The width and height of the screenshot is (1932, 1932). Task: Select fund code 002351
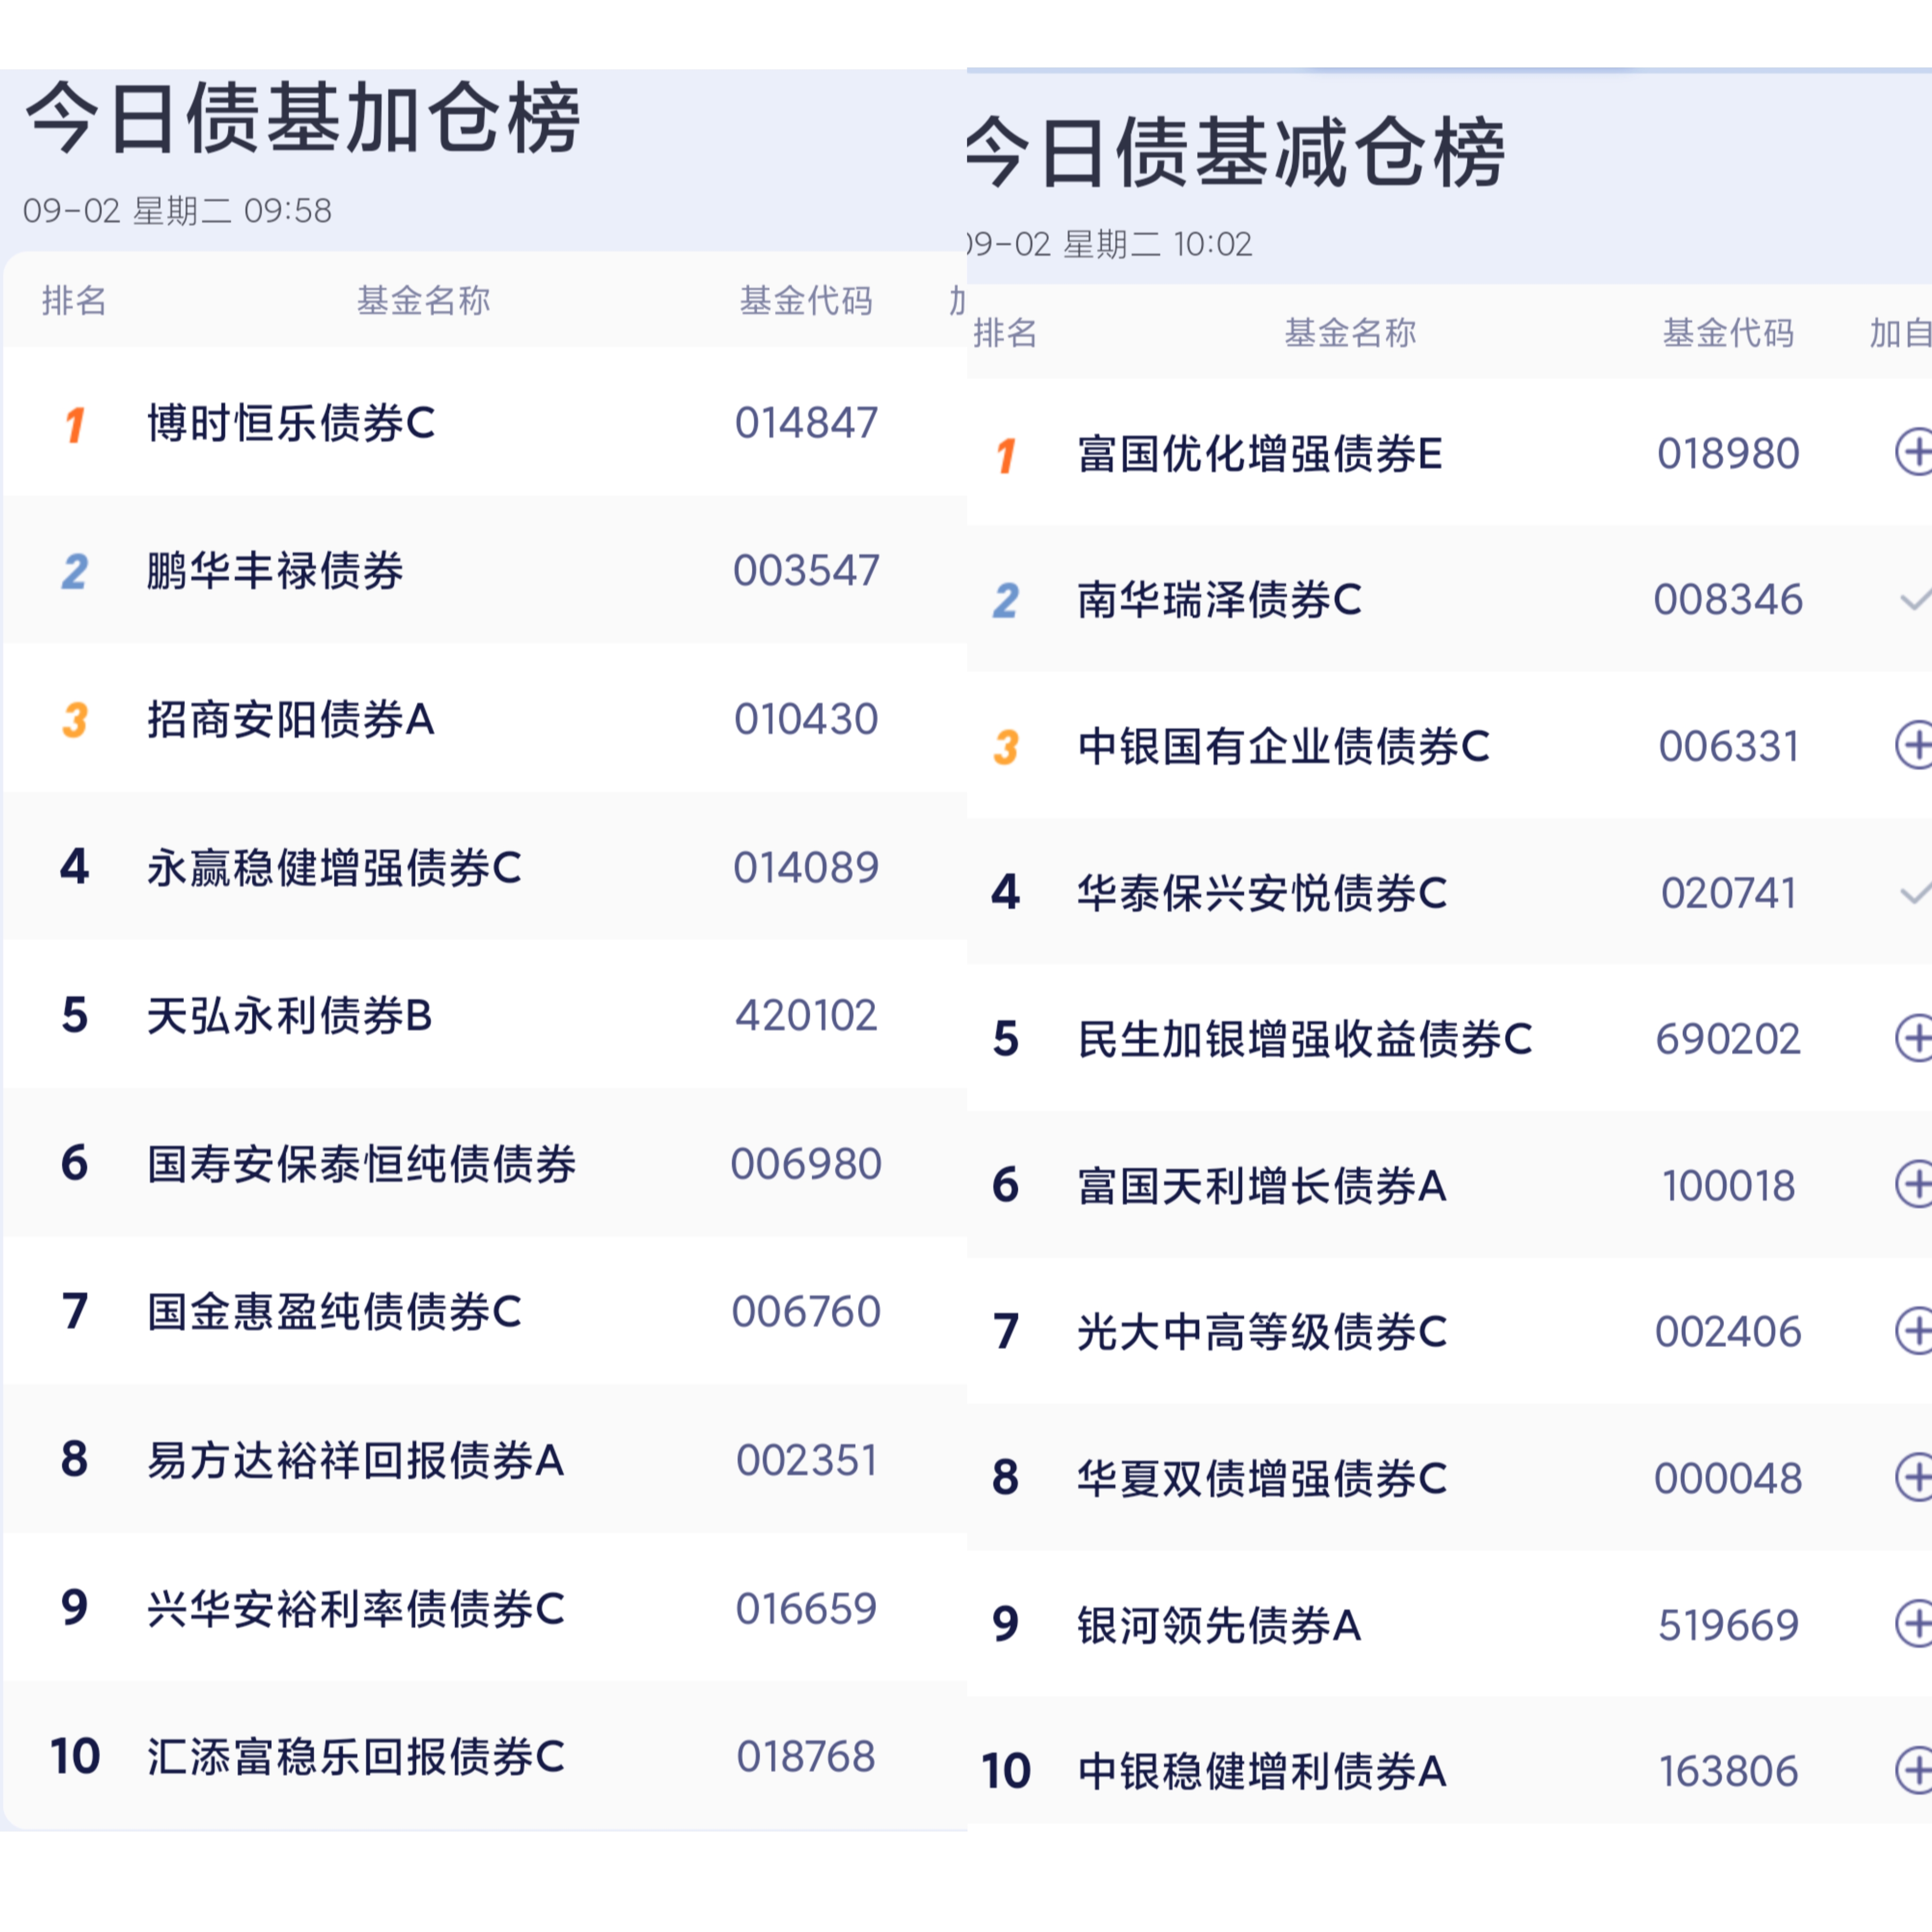tap(806, 1460)
